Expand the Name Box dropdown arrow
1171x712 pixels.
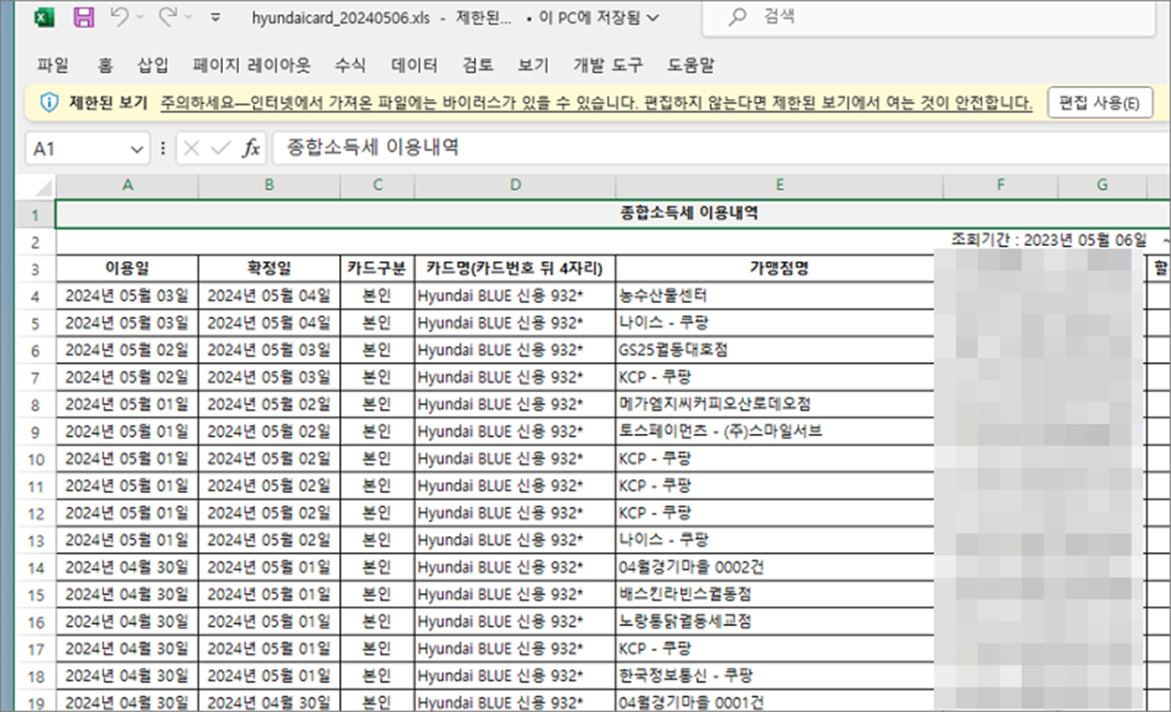coord(138,149)
